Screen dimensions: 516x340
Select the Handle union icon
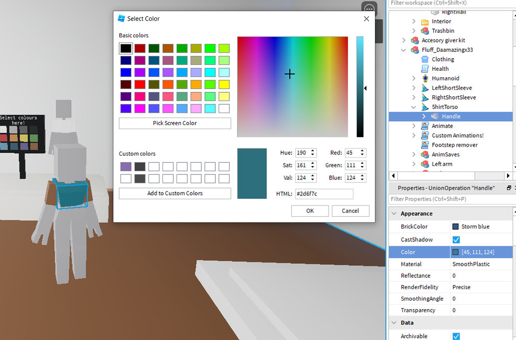coord(434,116)
